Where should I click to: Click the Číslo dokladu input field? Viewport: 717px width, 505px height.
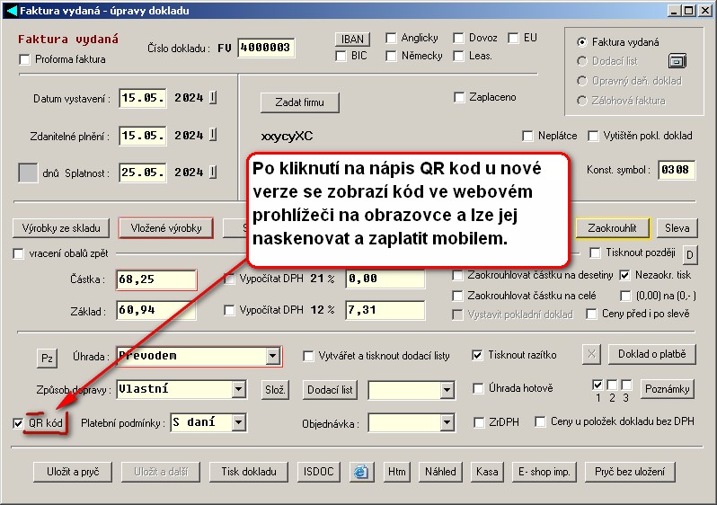pyautogui.click(x=266, y=48)
